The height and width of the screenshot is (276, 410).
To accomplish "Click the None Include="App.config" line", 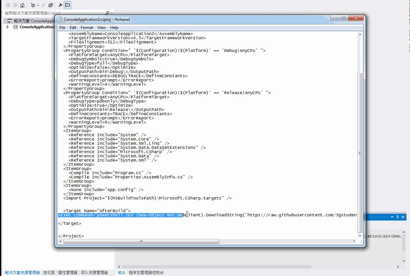I will coord(106,189).
